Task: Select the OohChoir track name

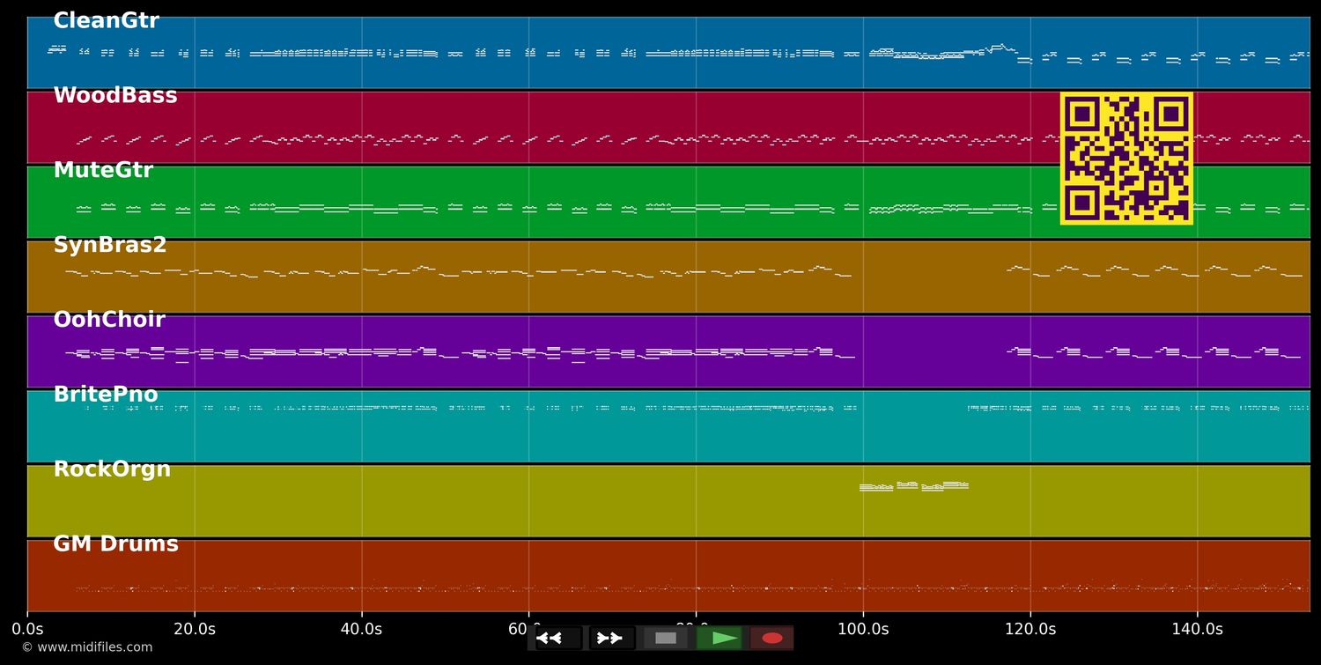Action: (109, 321)
